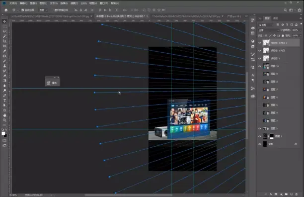Show hidden document tabs overflow arrows

point(246,16)
